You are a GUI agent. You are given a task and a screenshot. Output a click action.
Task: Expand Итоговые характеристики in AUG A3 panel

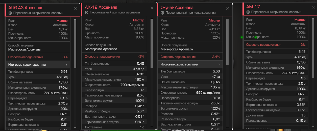[38, 65]
